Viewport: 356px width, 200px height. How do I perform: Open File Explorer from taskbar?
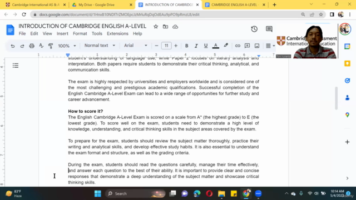221,194
